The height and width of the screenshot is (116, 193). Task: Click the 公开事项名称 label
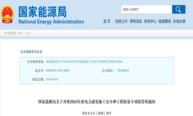pyautogui.click(x=36, y=62)
